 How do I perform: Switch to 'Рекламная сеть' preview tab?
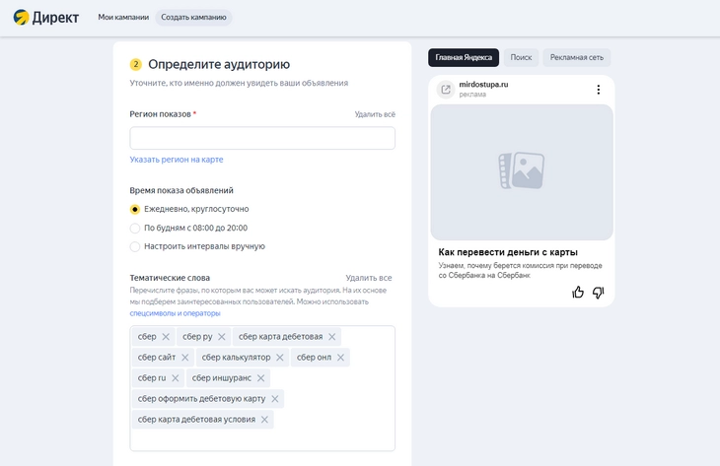click(x=576, y=58)
